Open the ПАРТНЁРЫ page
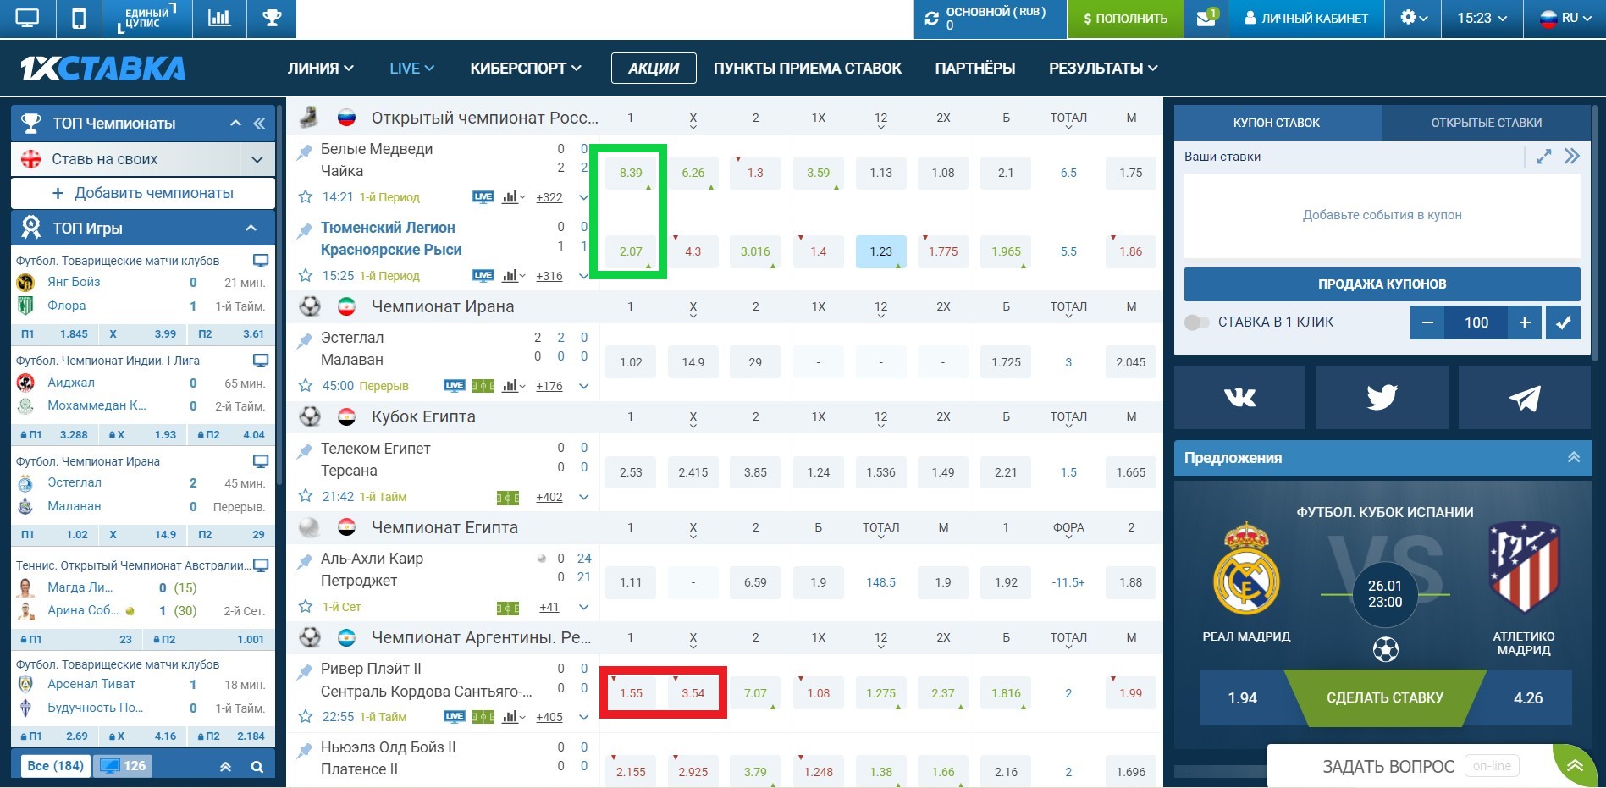The height and width of the screenshot is (788, 1606). (x=975, y=69)
